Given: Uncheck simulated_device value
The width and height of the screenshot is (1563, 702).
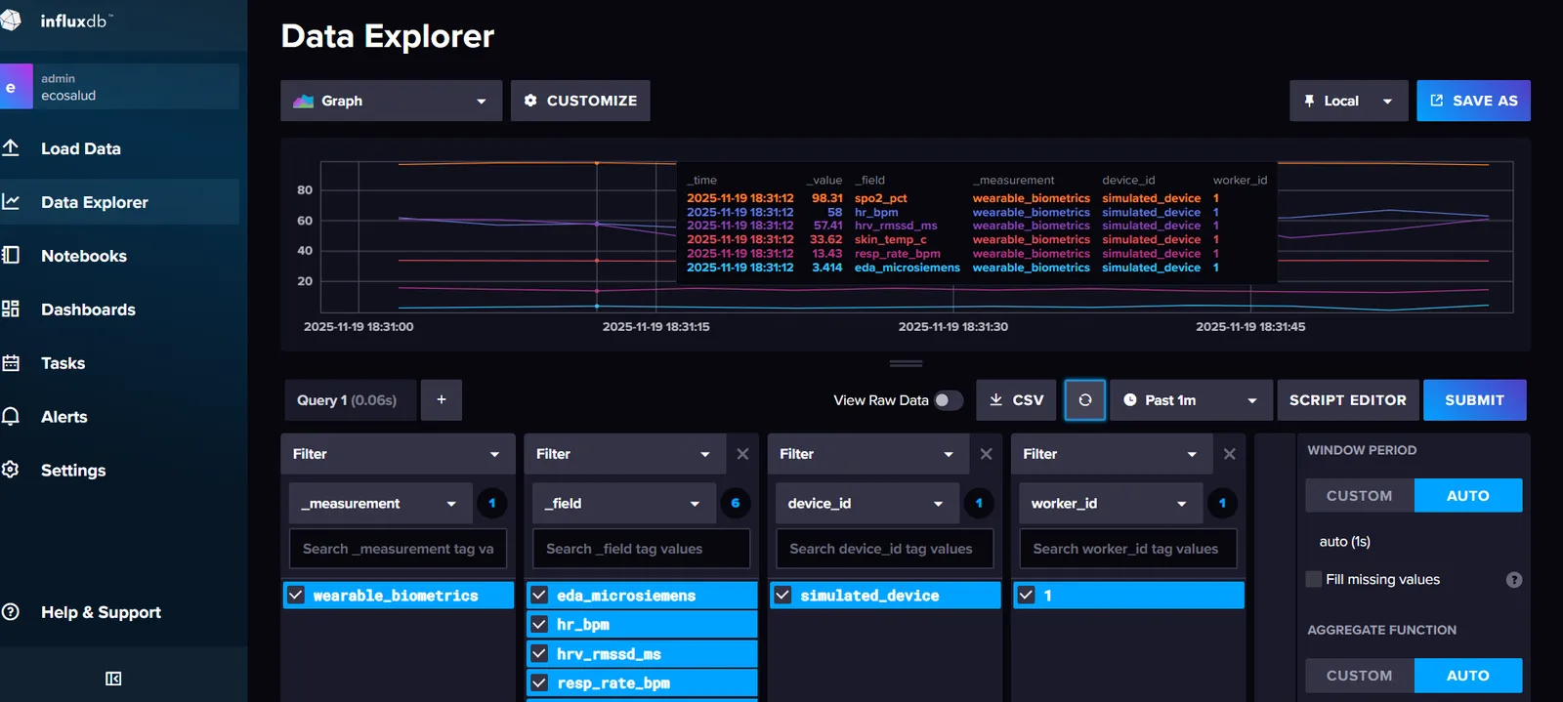Looking at the screenshot, I should tap(782, 595).
